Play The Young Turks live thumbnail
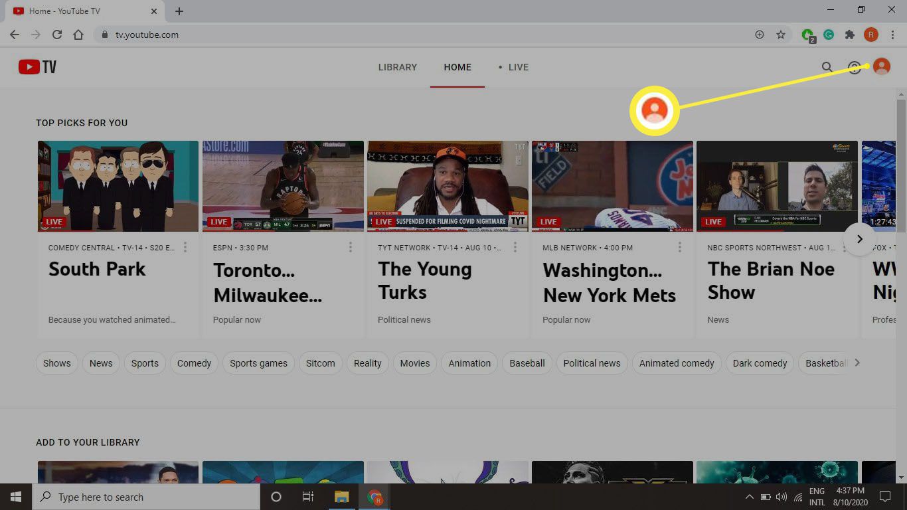 pos(448,186)
